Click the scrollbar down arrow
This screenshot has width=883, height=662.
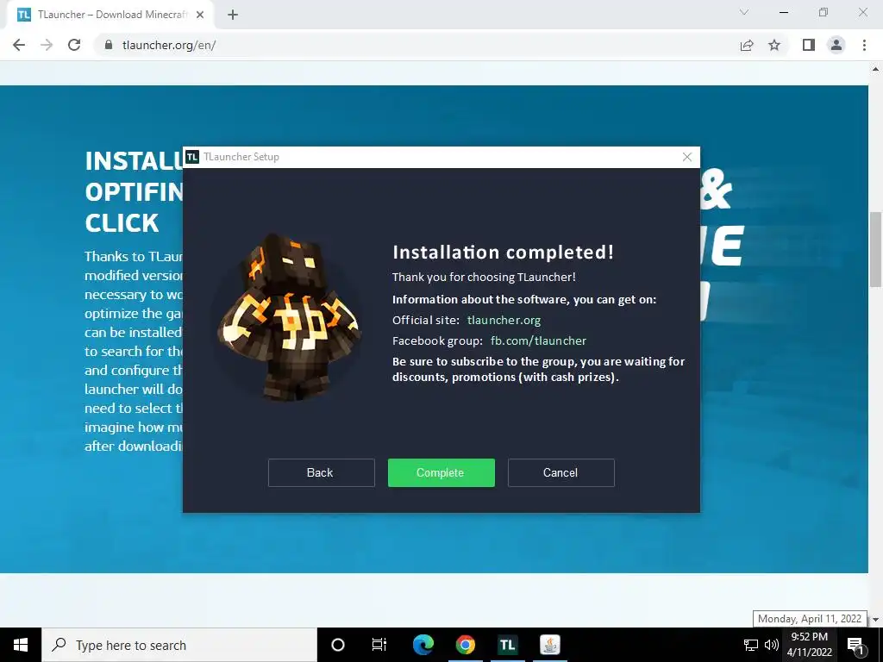pyautogui.click(x=876, y=620)
